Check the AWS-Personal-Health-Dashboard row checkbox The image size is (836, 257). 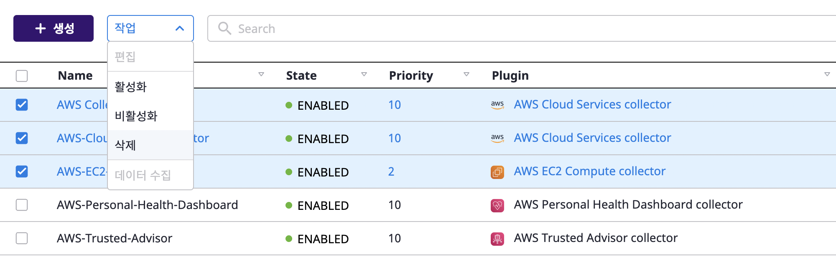coord(22,205)
